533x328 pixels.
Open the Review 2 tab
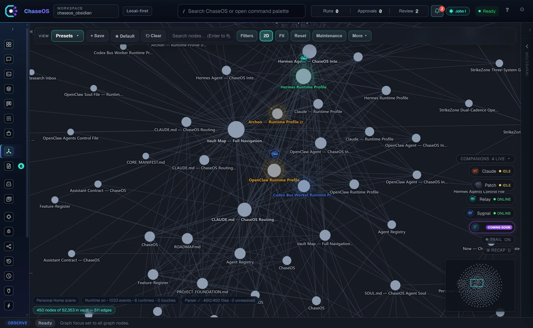[x=409, y=11]
